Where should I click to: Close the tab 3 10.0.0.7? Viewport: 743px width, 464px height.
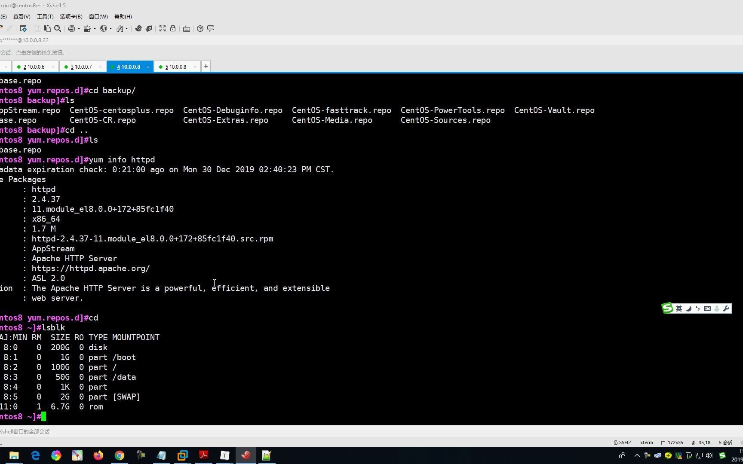pos(100,67)
